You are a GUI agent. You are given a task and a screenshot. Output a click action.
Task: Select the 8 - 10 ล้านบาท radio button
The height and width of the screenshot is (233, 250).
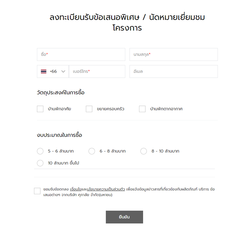[144, 151]
